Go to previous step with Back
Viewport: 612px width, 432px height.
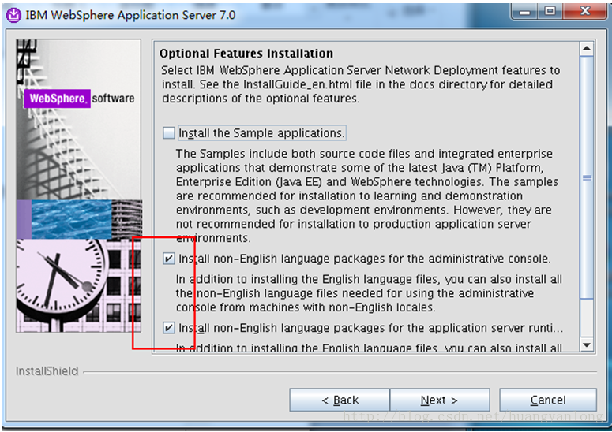340,400
